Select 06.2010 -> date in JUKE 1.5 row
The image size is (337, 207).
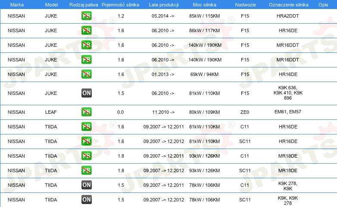point(163,93)
